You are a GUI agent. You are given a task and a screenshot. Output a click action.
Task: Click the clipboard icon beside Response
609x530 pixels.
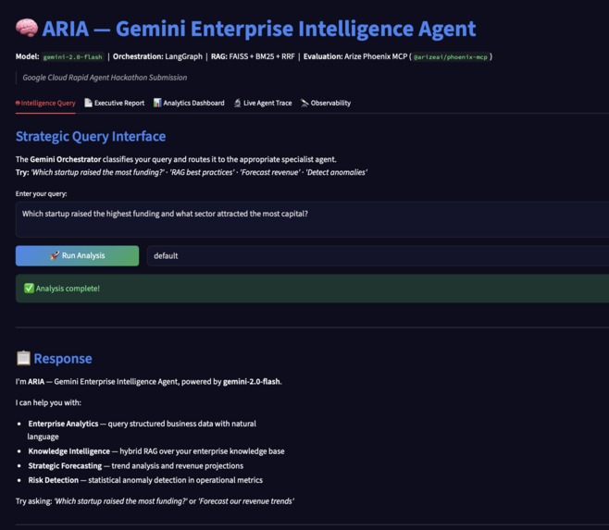point(23,358)
